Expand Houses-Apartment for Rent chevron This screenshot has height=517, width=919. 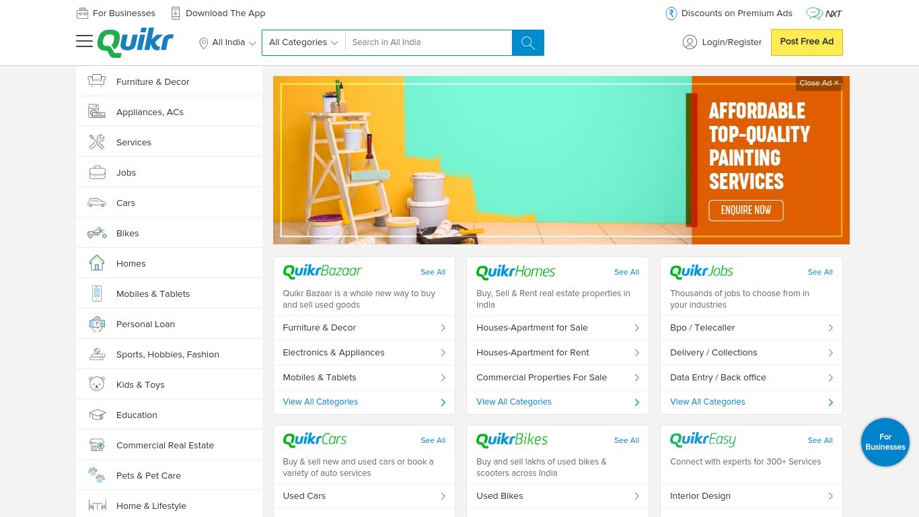pos(637,353)
